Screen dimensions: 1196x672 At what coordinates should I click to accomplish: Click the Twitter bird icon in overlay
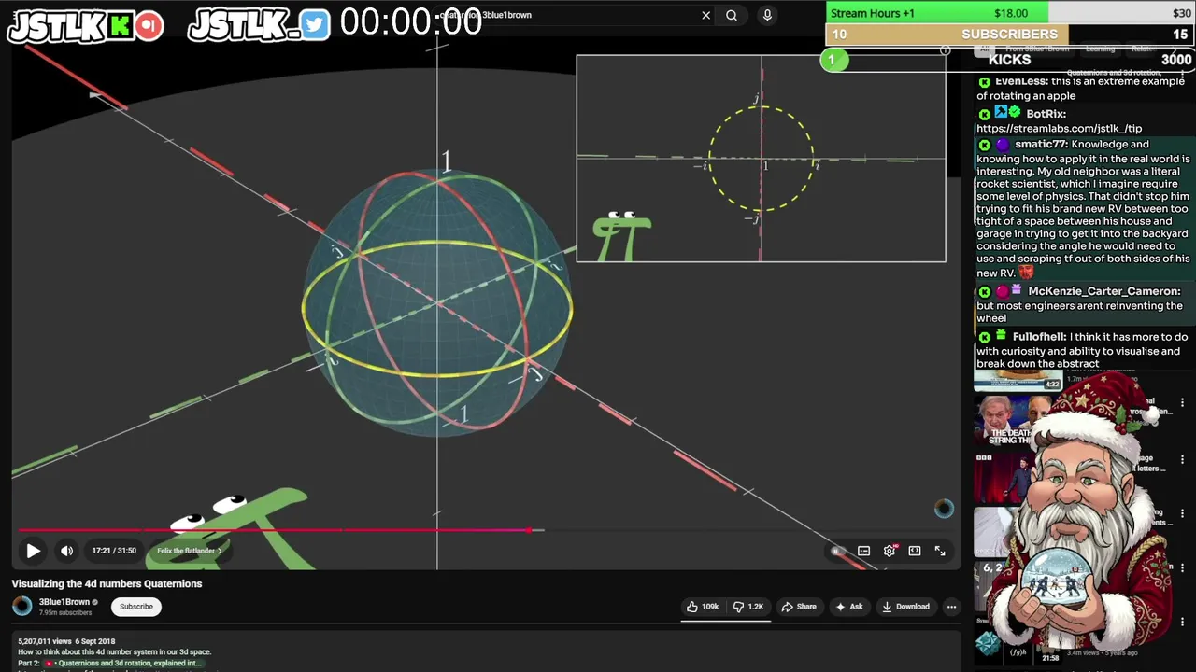(315, 25)
